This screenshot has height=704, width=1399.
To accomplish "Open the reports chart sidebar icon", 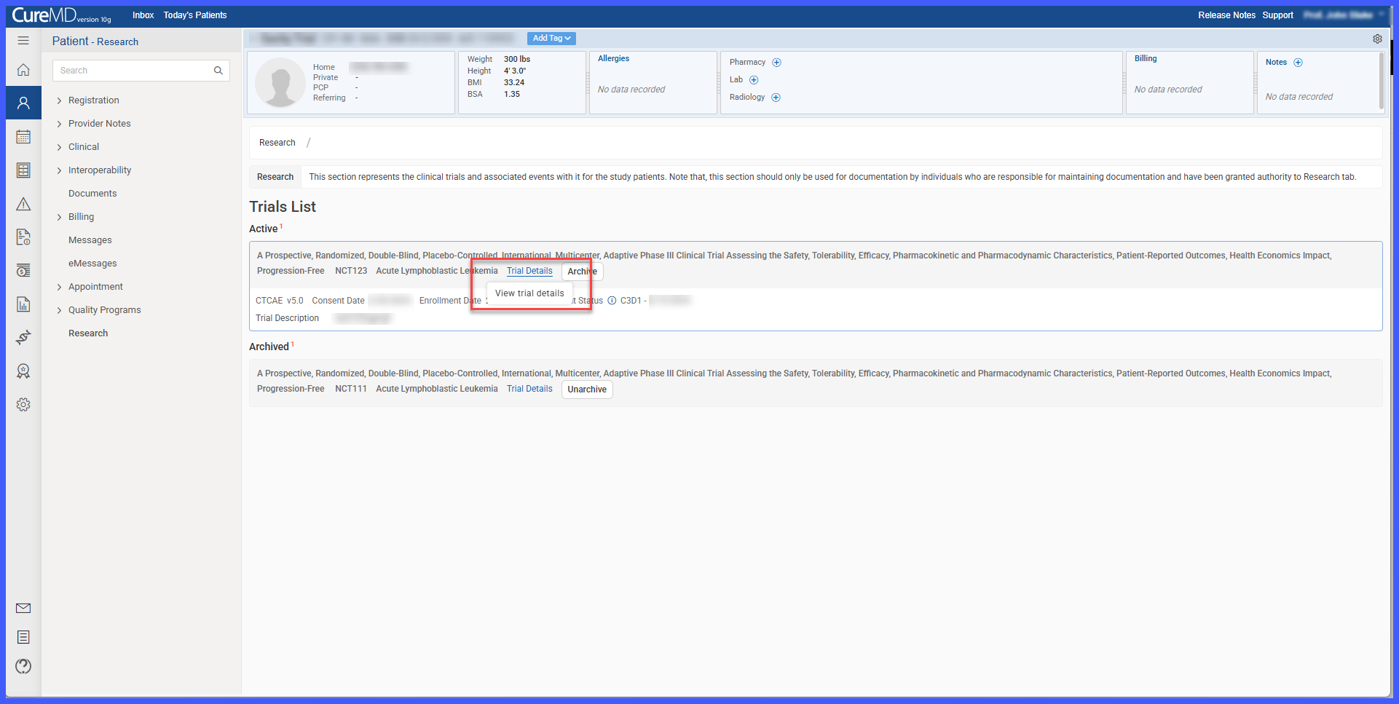I will point(23,304).
